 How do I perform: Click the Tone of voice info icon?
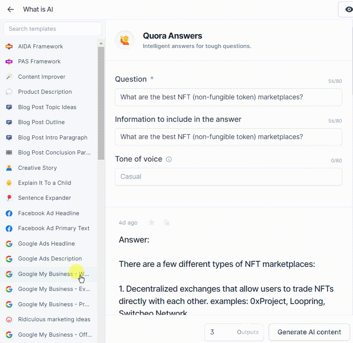tap(169, 159)
